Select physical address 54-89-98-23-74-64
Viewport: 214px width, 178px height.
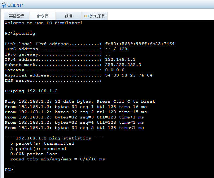[x=129, y=75]
